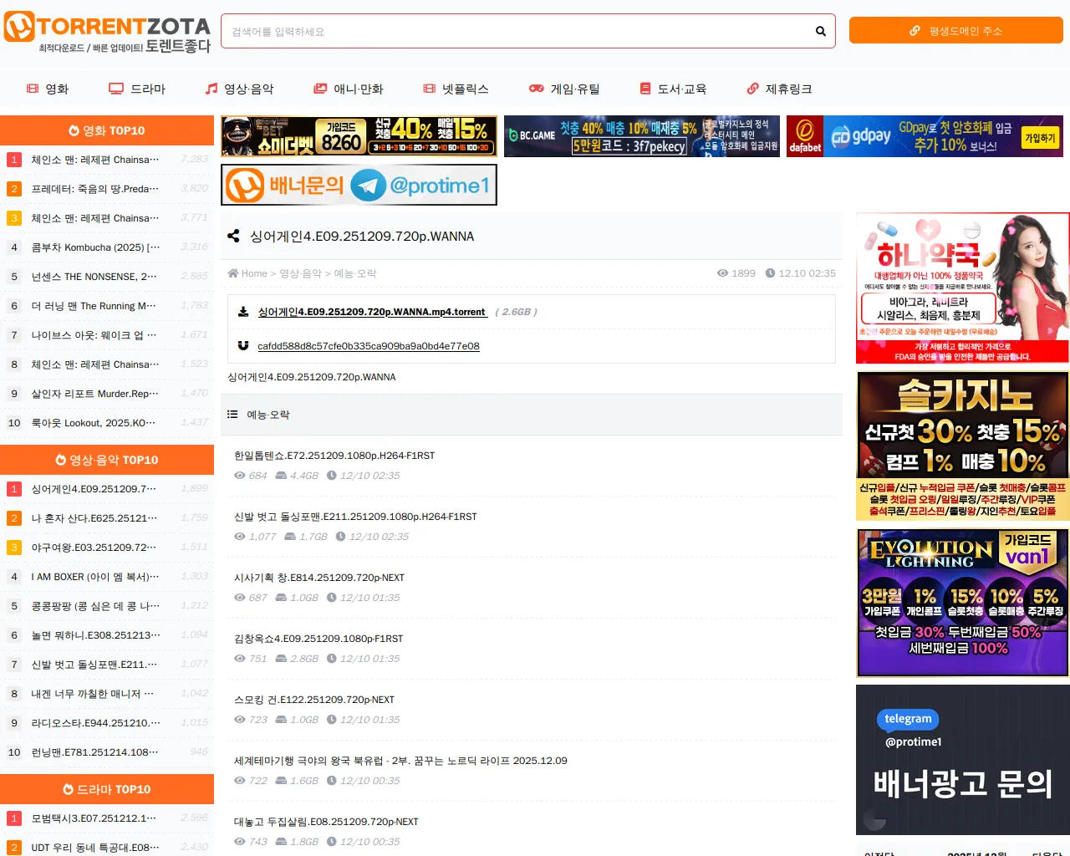Image resolution: width=1070 pixels, height=856 pixels.
Task: Go to Home in the breadcrumb
Action: coord(254,273)
